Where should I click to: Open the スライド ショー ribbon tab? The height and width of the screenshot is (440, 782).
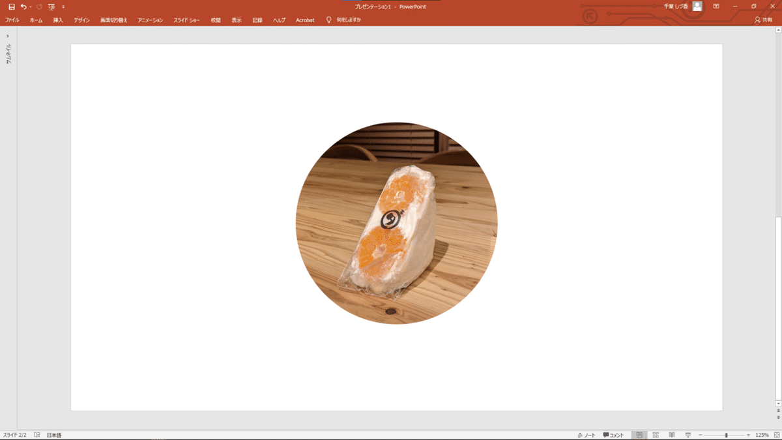(186, 20)
